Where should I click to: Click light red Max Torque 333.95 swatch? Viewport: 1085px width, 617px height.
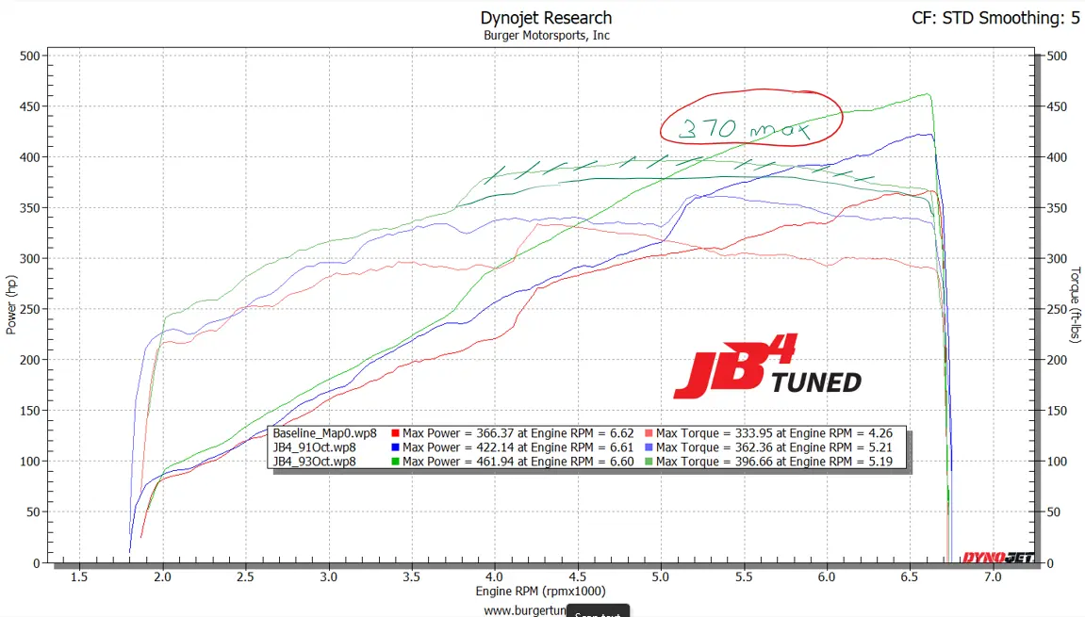pos(649,434)
